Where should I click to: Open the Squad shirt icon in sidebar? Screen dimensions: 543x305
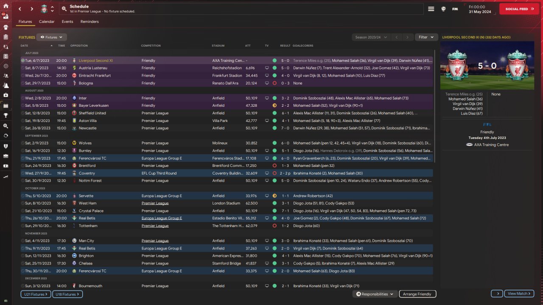tap(6, 26)
